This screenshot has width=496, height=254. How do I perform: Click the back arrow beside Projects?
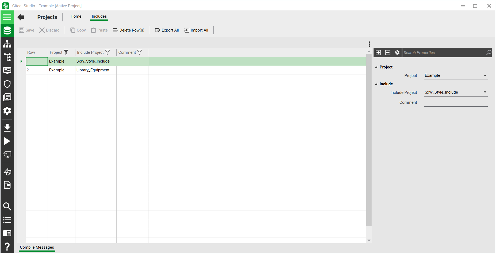click(21, 17)
